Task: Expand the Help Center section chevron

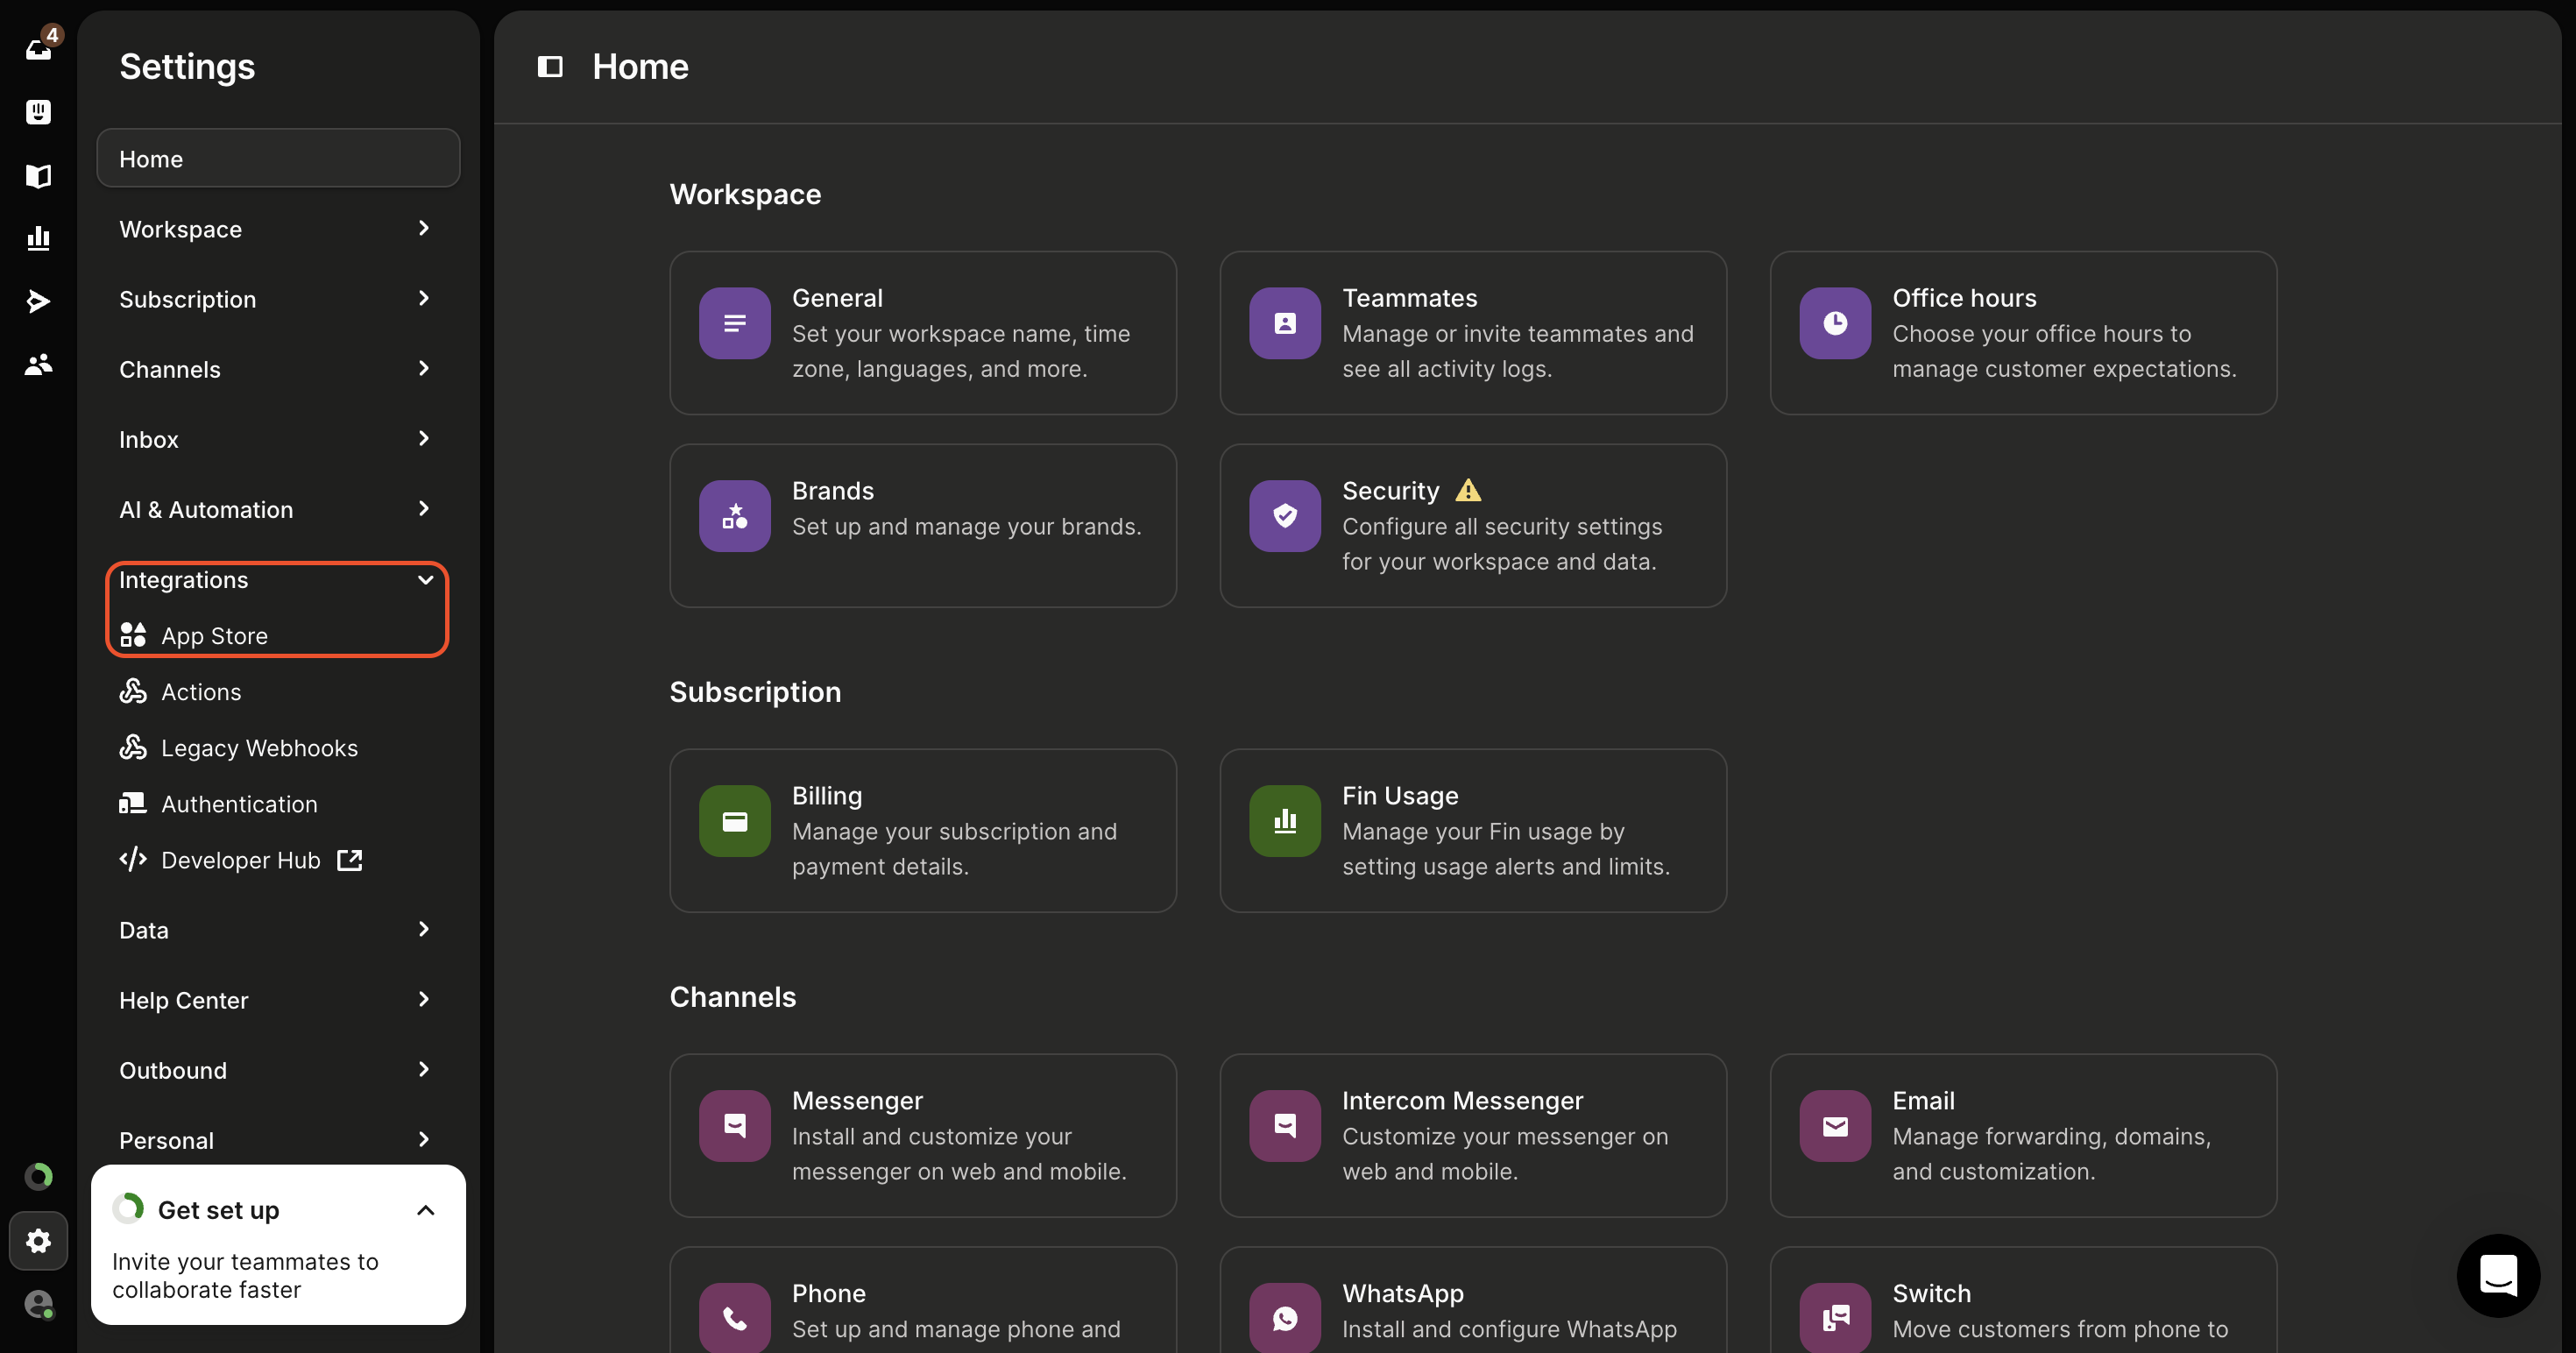Action: 424,999
